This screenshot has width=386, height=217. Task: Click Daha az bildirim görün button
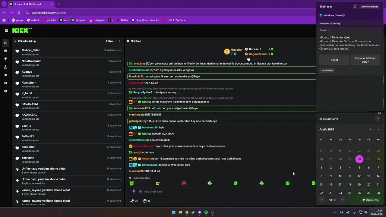pyautogui.click(x=365, y=60)
